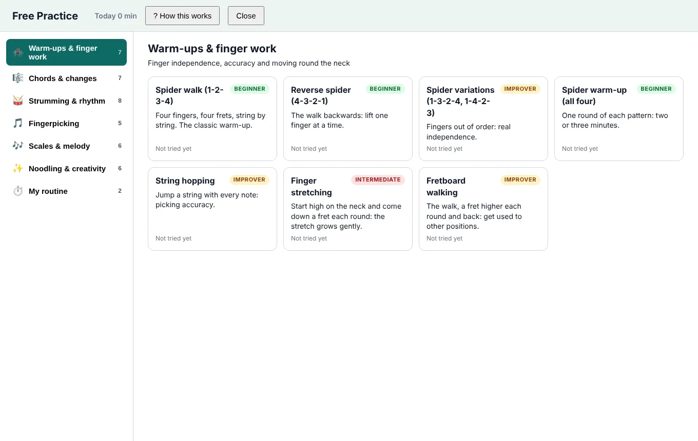This screenshot has height=441, width=698.
Task: Click the IMPROVER badge on String hopping
Action: [249, 180]
